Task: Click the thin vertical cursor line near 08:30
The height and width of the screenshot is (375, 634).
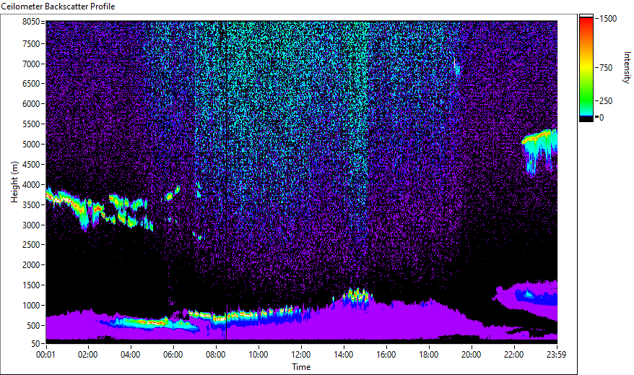Action: pos(227,322)
